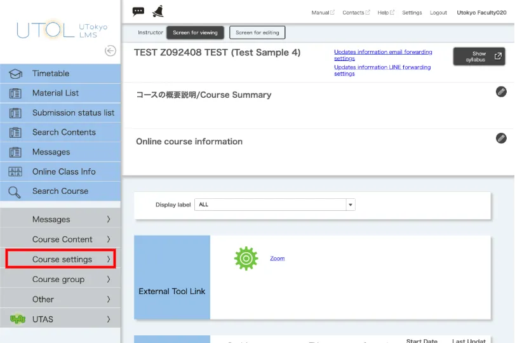Expand Course group submenu

pyautogui.click(x=60, y=279)
